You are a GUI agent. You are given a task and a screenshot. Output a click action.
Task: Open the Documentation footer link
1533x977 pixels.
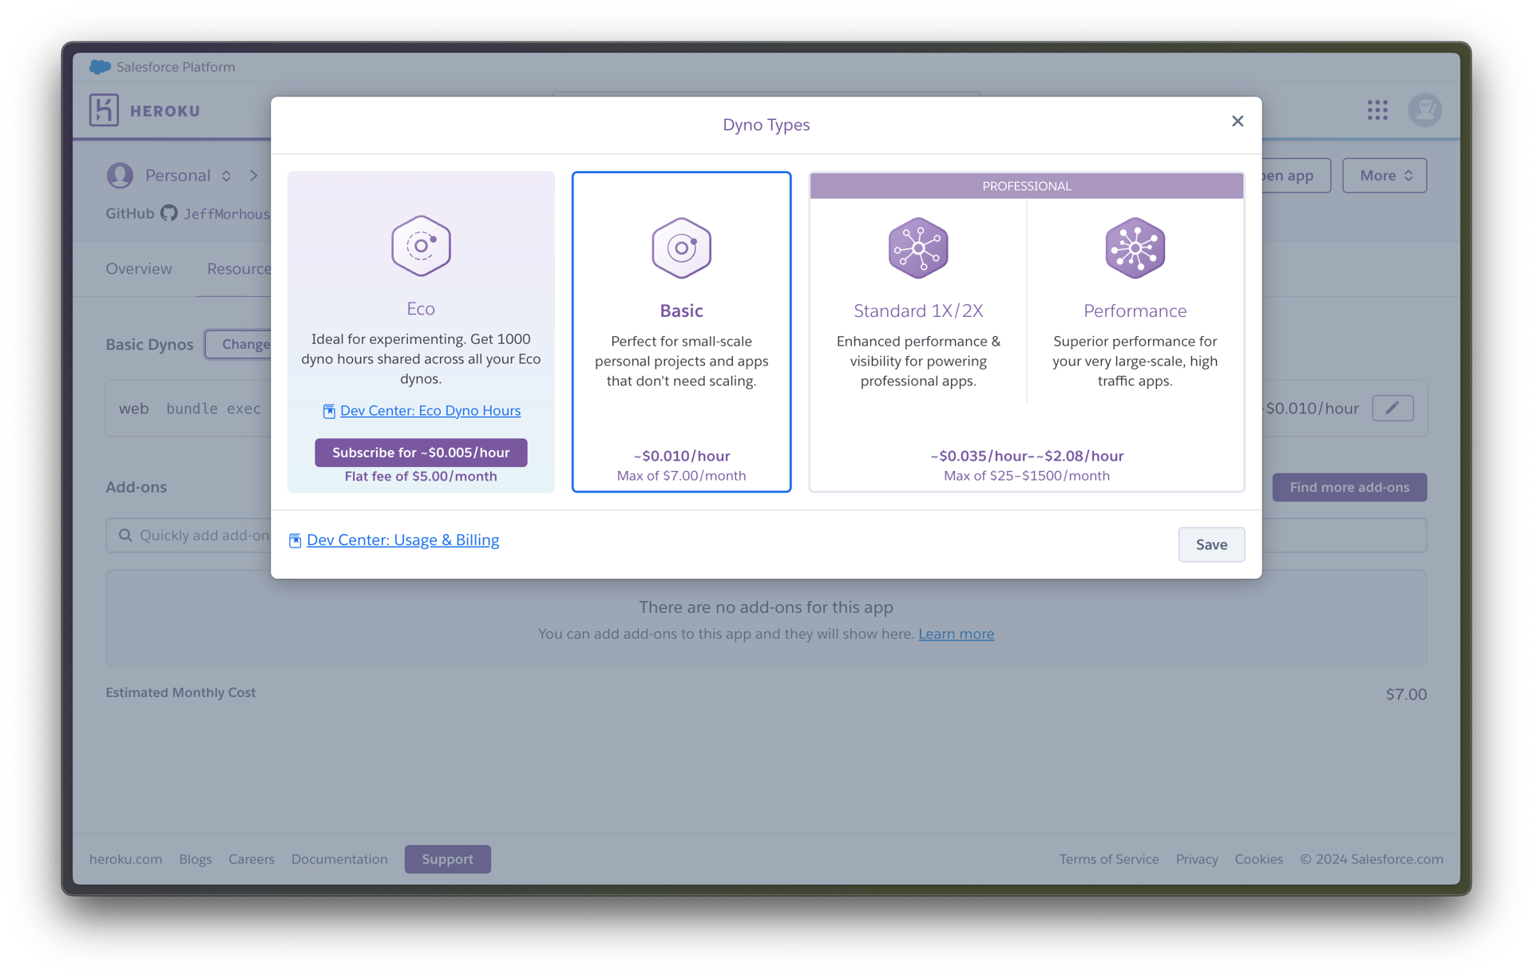(339, 859)
